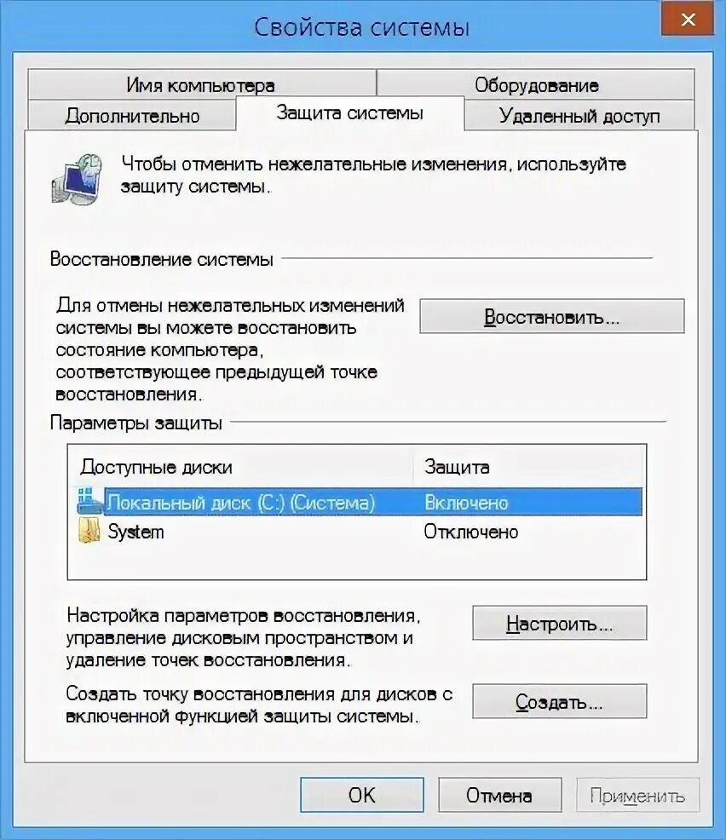Viewport: 726px width, 840px height.
Task: Click the Создать... restore point button
Action: coord(559,701)
